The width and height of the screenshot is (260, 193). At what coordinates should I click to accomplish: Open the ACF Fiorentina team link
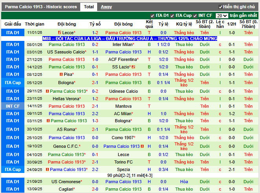[x=124, y=59]
